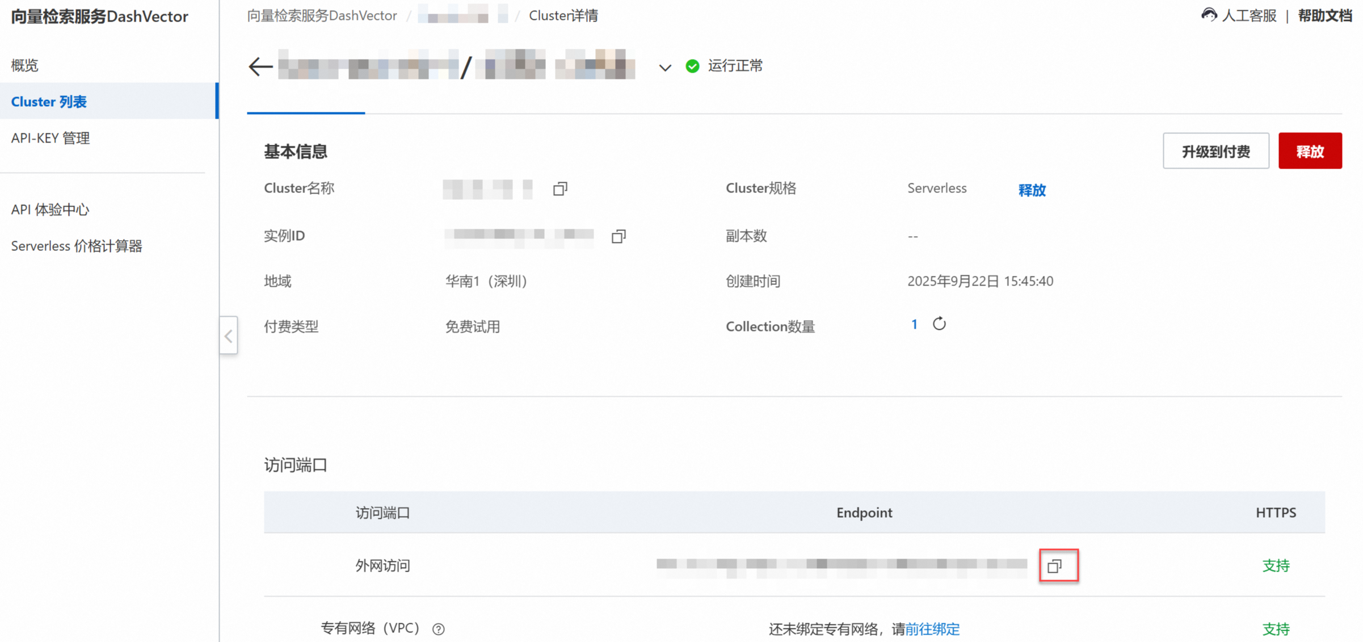
Task: Copy the Cluster名称 value
Action: [x=560, y=188]
